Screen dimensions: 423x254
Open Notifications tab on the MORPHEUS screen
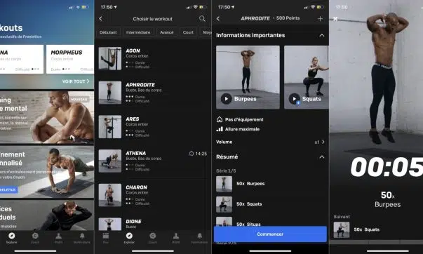[82, 238]
